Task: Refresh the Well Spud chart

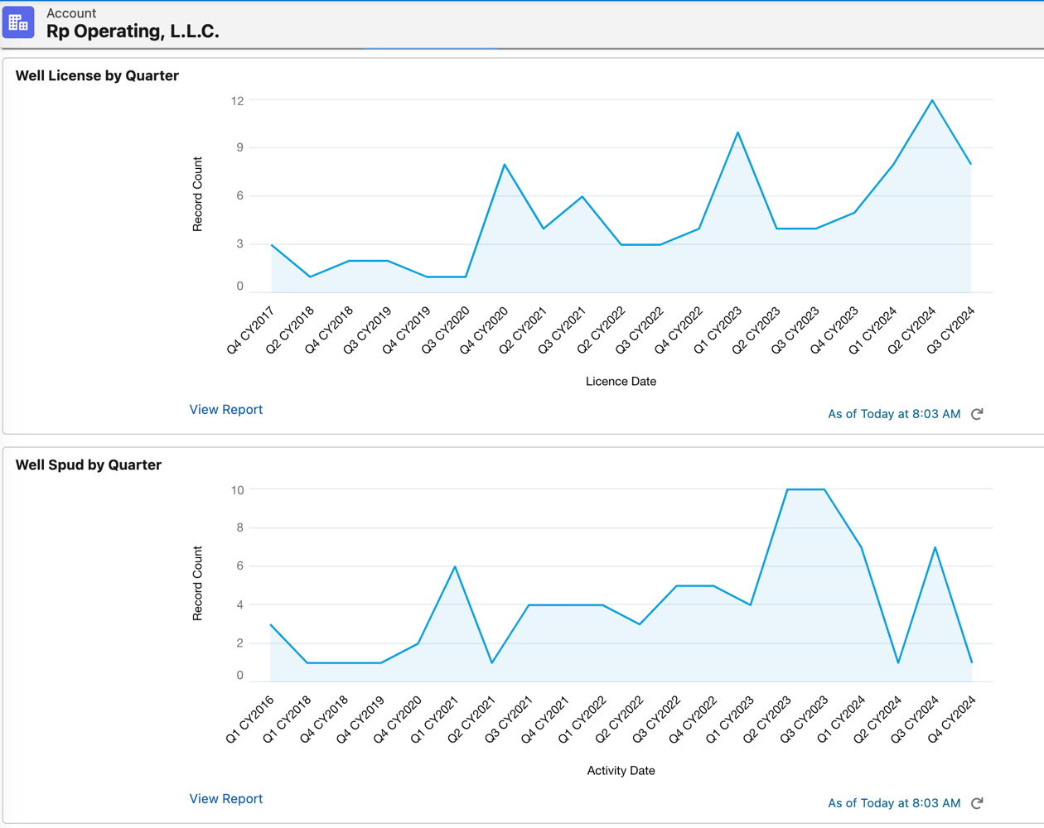Action: click(977, 803)
